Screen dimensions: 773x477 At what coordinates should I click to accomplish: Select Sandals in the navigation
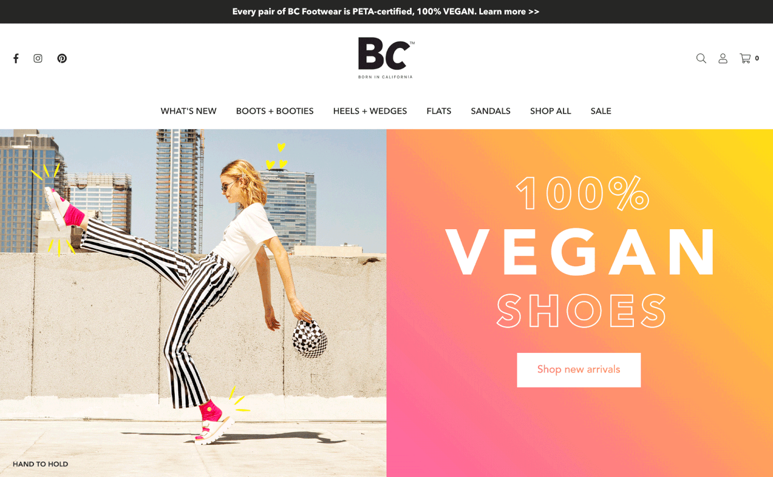[x=491, y=111]
